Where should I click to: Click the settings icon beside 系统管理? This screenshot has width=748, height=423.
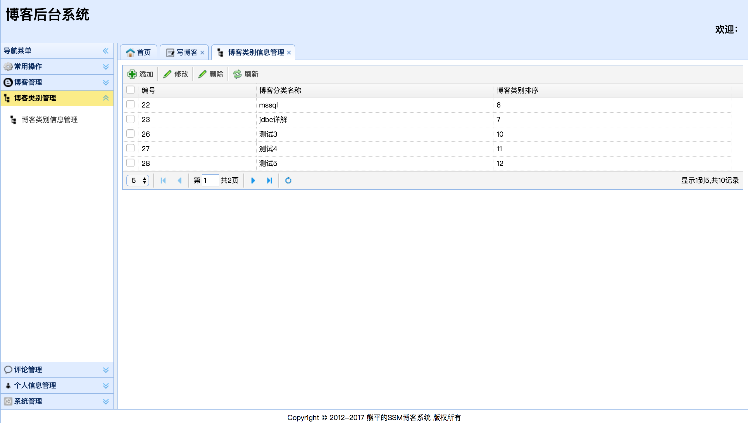tap(8, 401)
